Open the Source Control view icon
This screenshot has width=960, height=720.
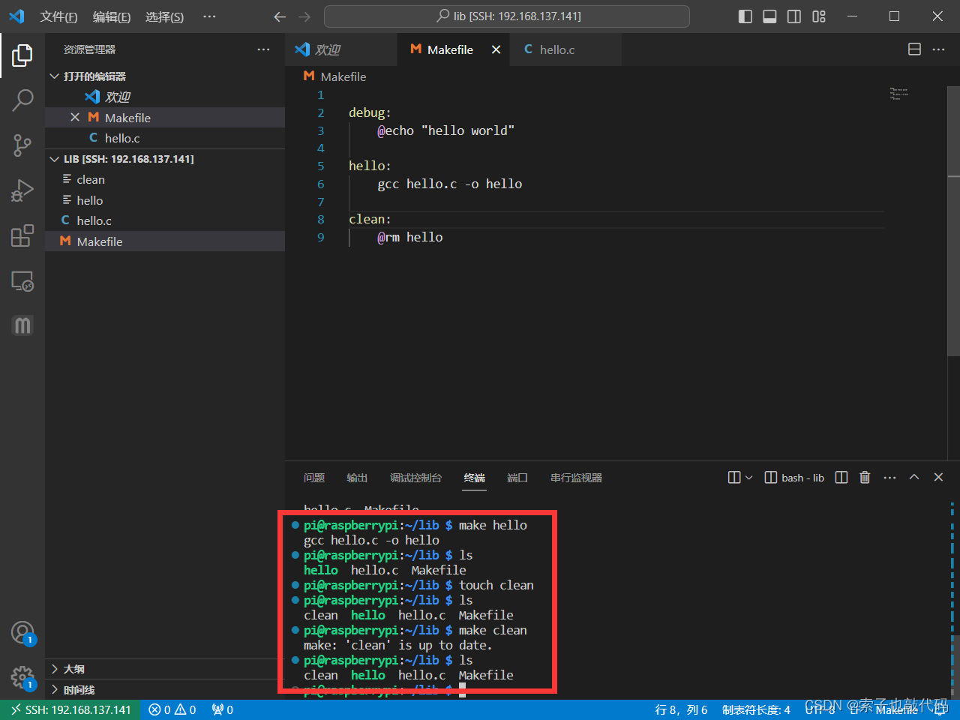pos(22,145)
